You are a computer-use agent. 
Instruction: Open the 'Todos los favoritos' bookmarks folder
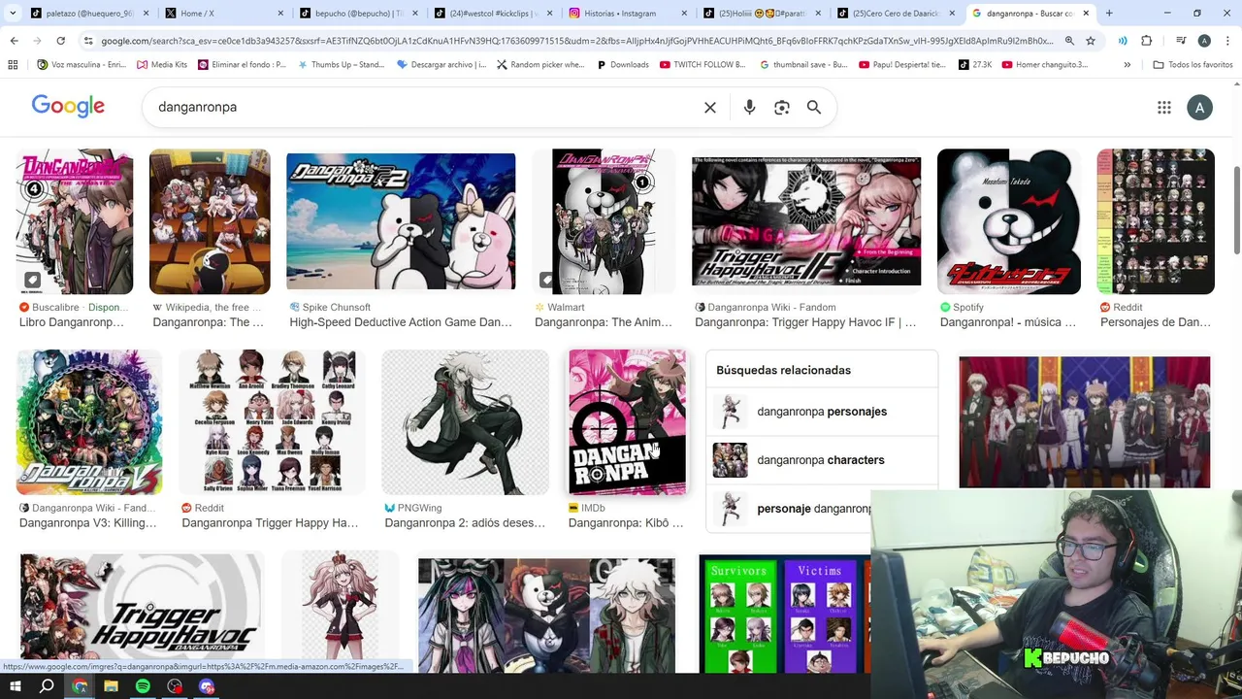point(1193,65)
